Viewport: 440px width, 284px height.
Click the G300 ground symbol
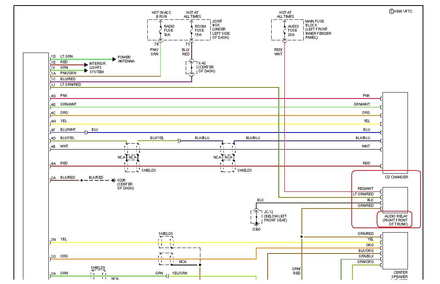pyautogui.click(x=255, y=223)
